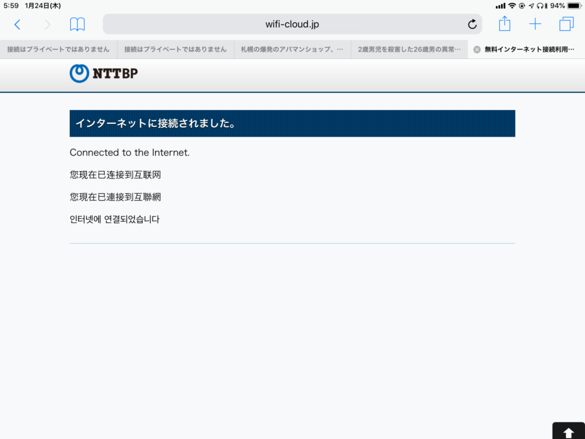Screen dimensions: 585x439
Task: Select the 無料インターネット接続利用 tab
Action: pos(529,49)
